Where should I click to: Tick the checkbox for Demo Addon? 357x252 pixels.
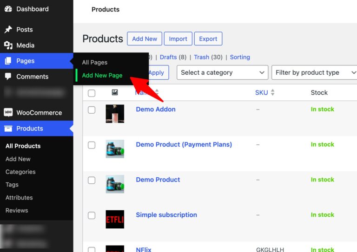pos(92,110)
